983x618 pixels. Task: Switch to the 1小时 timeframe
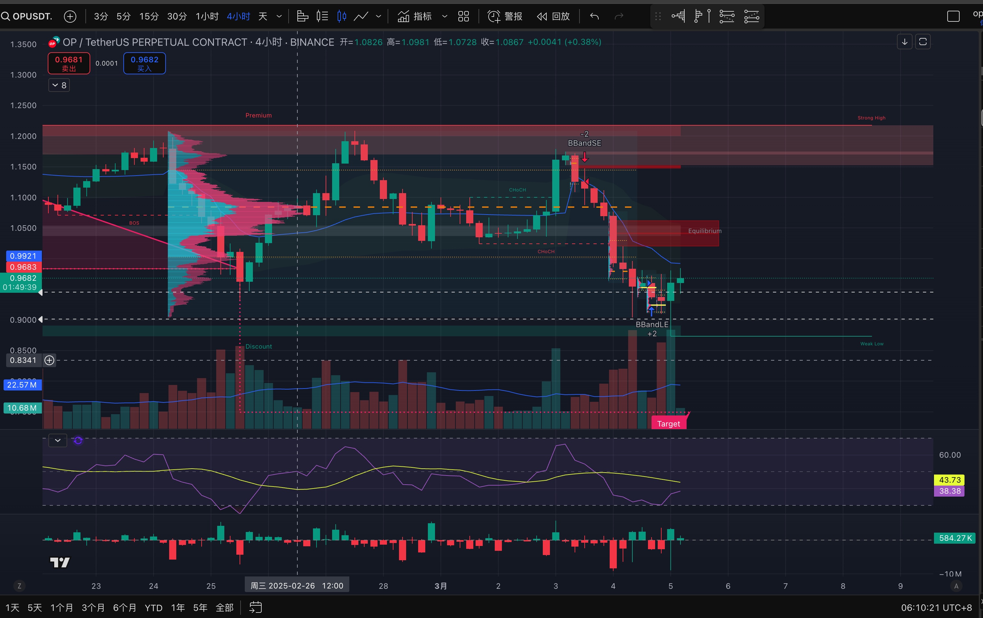tap(207, 16)
